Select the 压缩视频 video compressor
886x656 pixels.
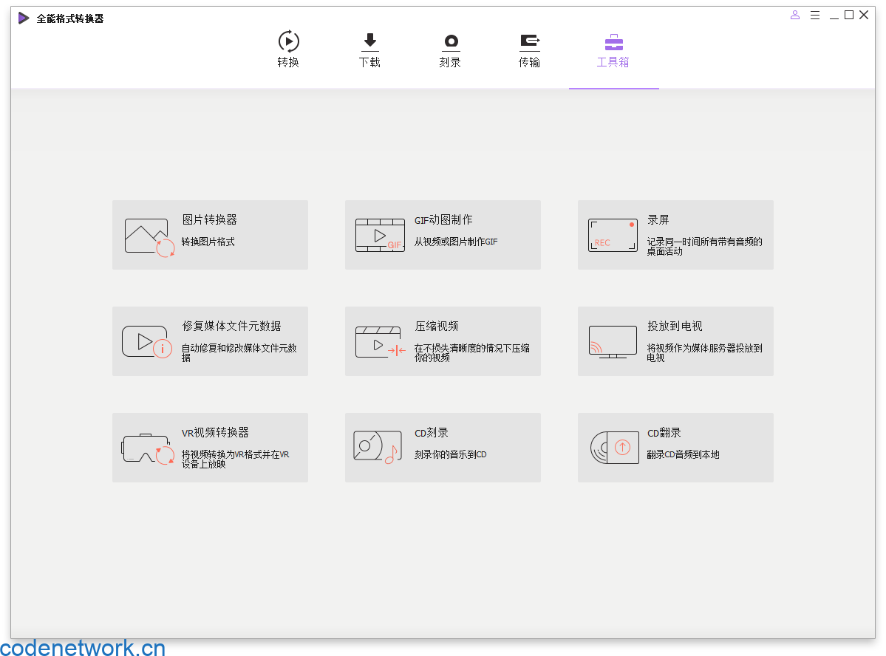pyautogui.click(x=443, y=341)
